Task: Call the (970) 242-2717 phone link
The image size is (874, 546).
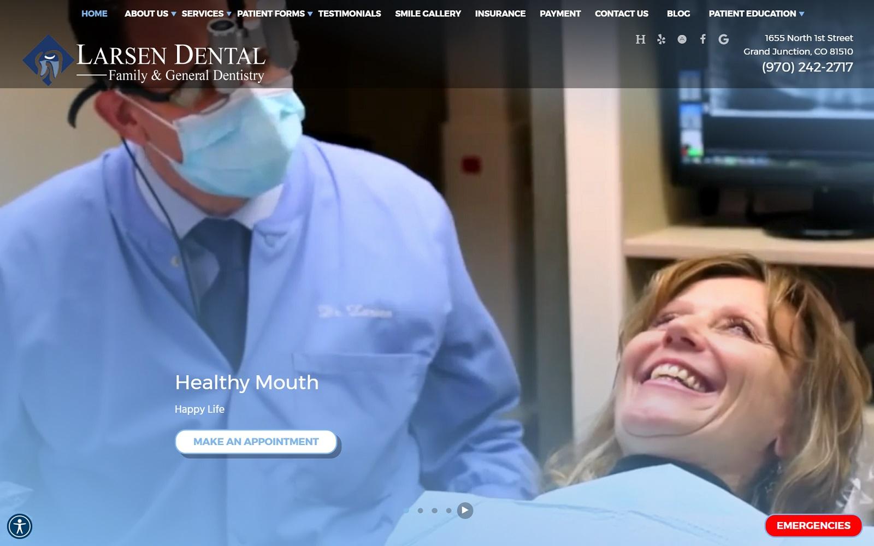Action: pyautogui.click(x=807, y=67)
